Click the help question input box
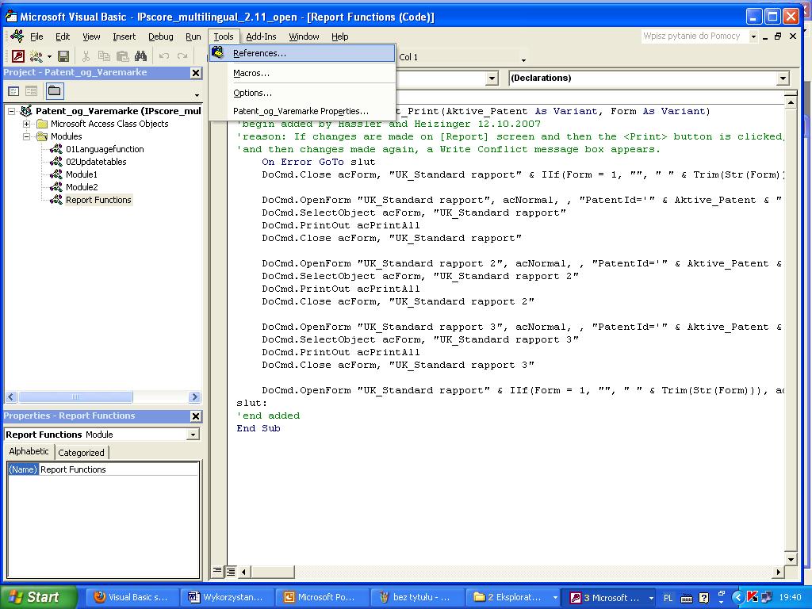 (694, 36)
